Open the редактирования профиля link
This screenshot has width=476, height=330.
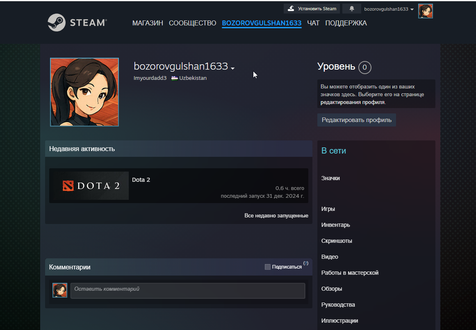(353, 102)
